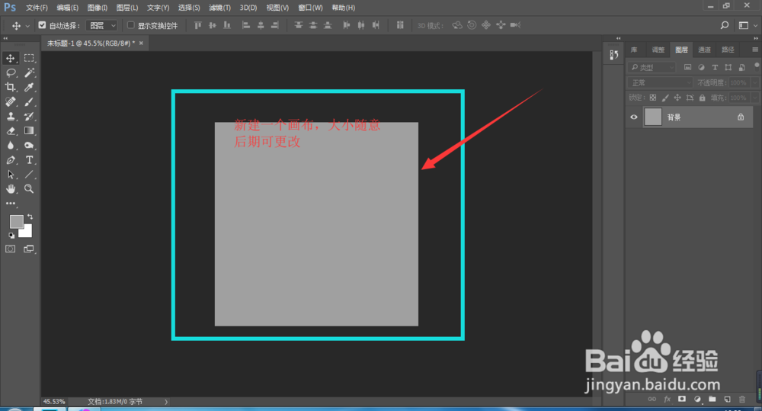Click the search icon in options bar
The image size is (762, 411).
[x=724, y=25]
